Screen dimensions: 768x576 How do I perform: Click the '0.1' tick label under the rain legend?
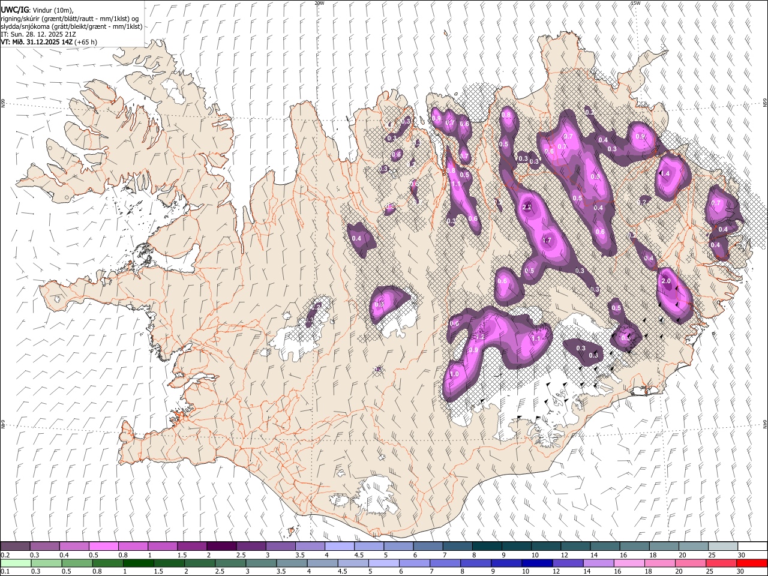pos(5,572)
